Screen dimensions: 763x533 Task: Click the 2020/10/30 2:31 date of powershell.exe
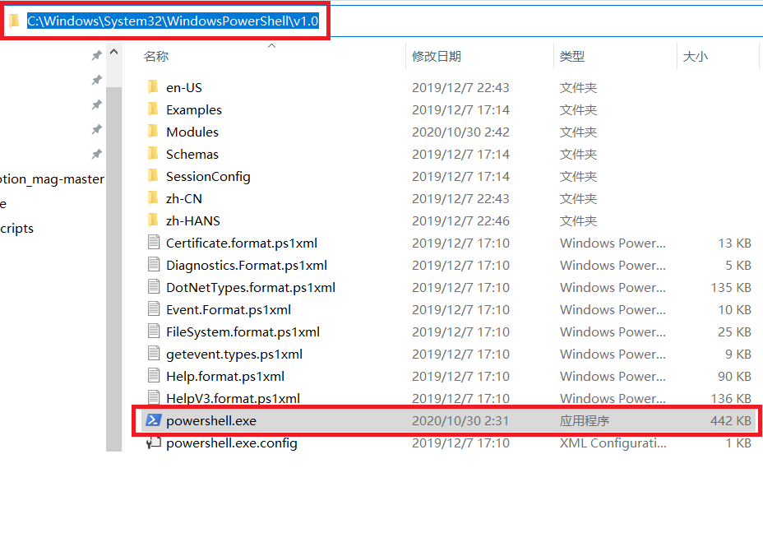[x=460, y=420]
